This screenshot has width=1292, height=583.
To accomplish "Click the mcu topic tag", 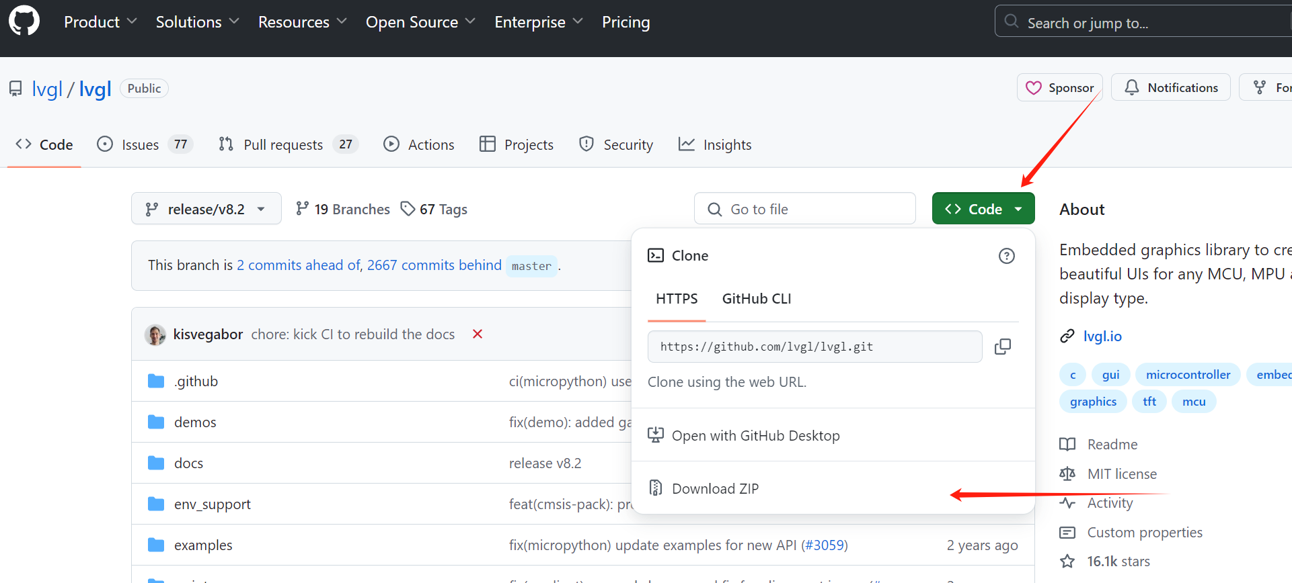I will point(1194,402).
